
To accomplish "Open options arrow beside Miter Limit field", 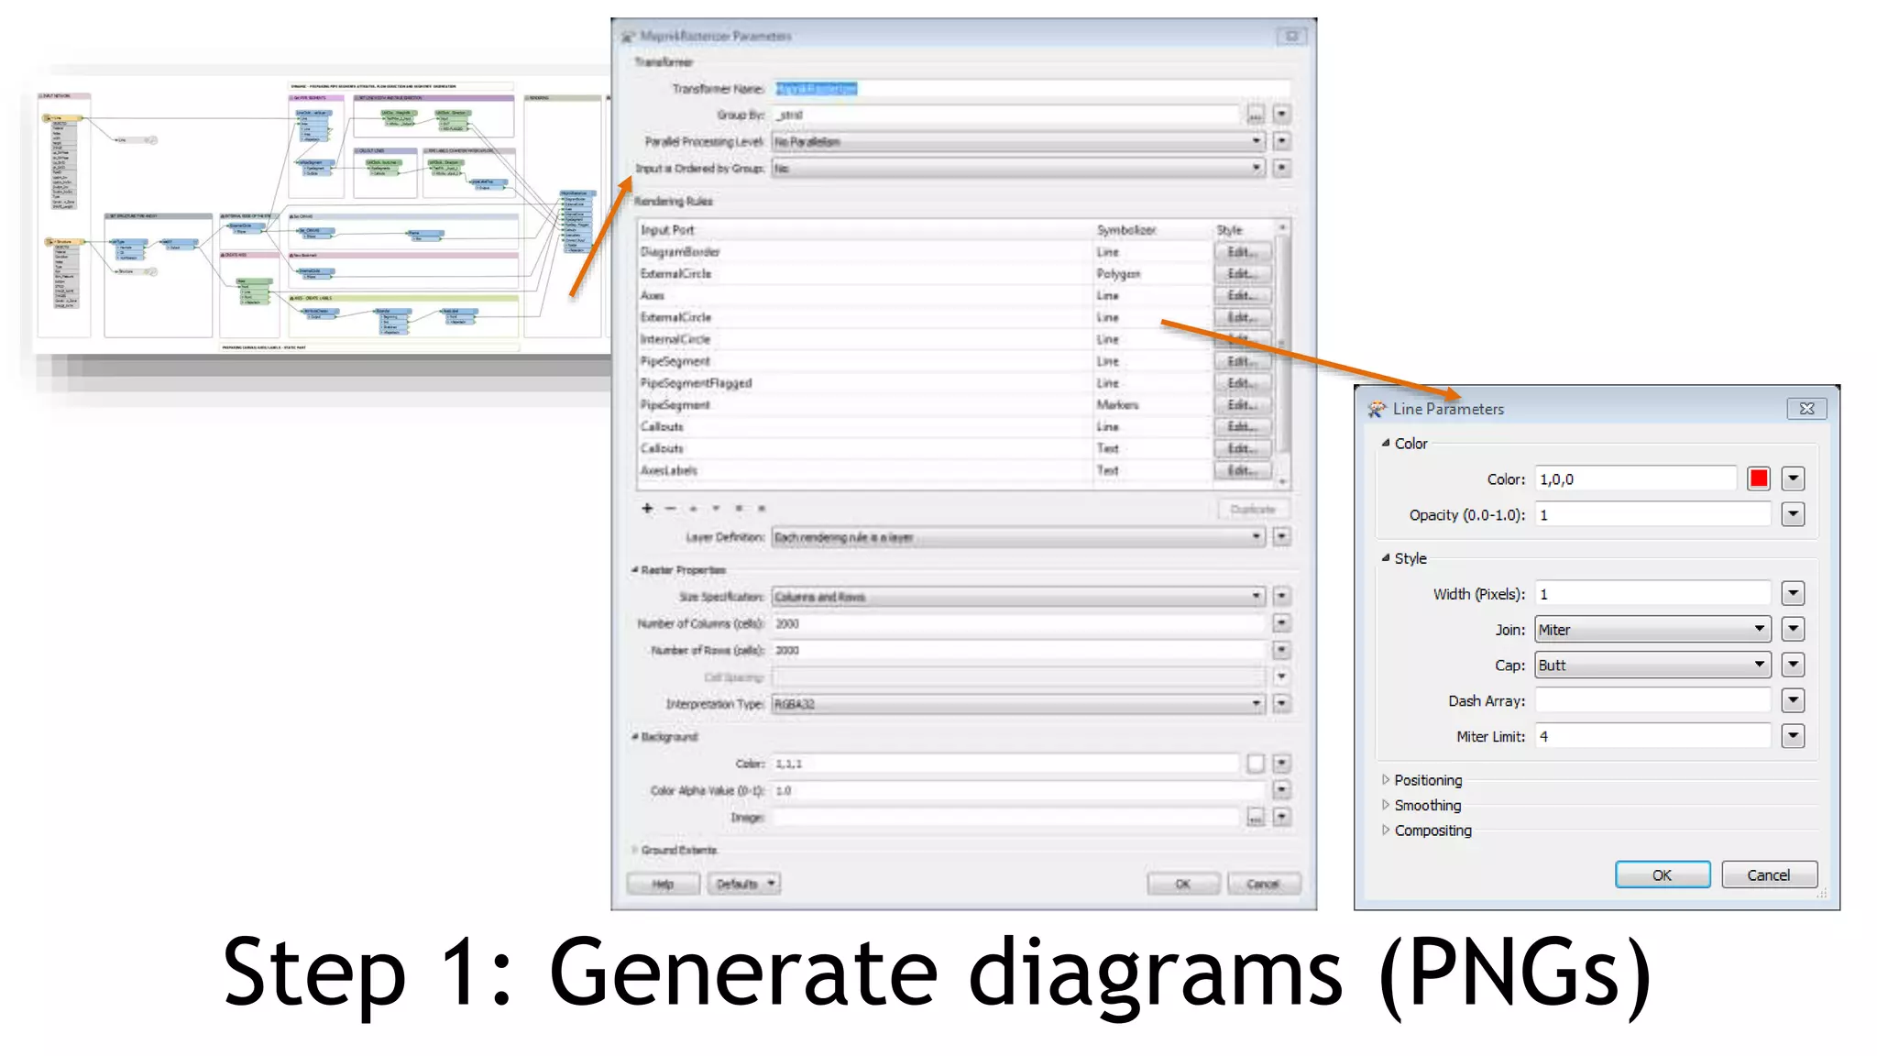I will pos(1793,736).
